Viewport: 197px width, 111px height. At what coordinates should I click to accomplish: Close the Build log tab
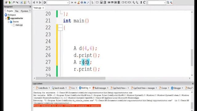(90, 88)
